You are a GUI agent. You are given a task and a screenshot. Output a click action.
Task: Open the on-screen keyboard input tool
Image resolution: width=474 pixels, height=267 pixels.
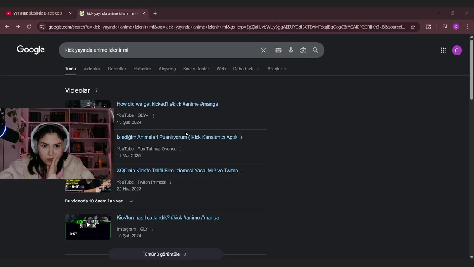pos(278,50)
